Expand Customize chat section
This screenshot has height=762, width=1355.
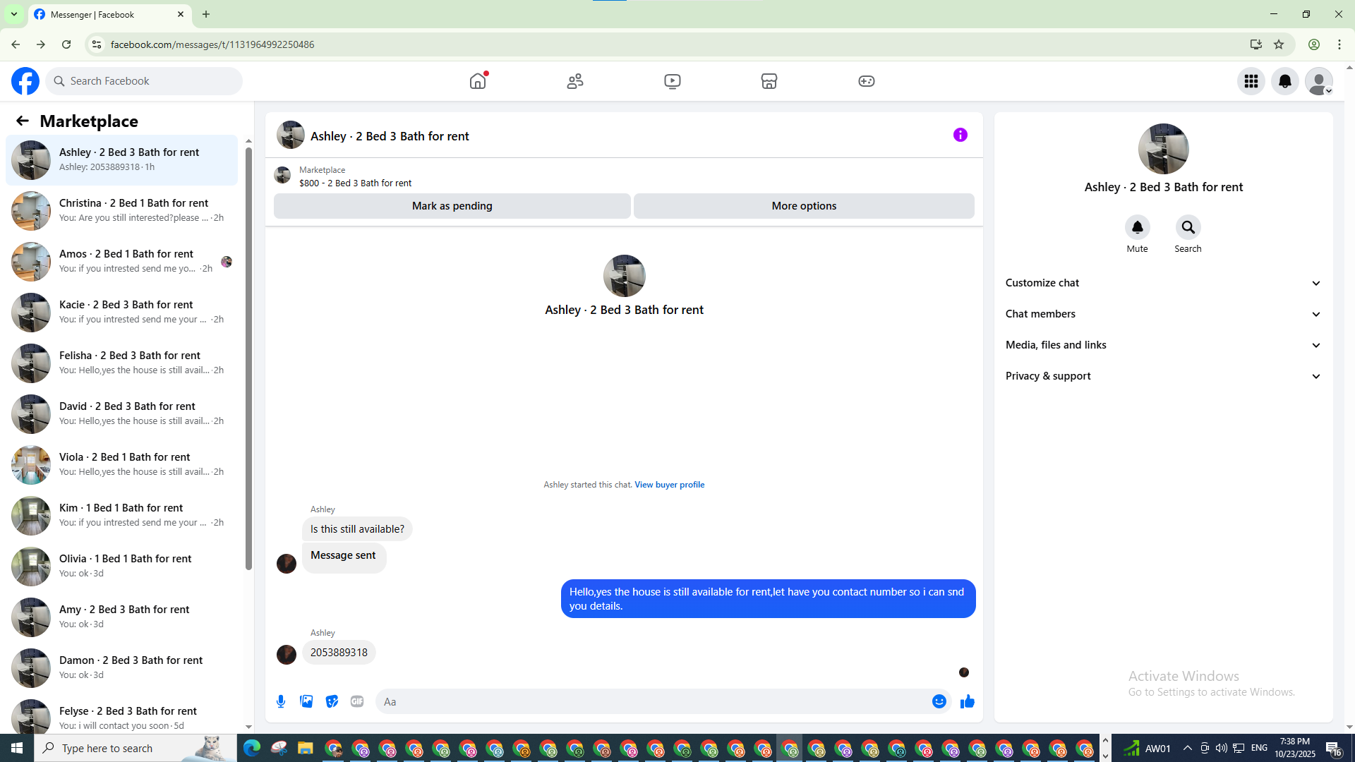(x=1163, y=283)
